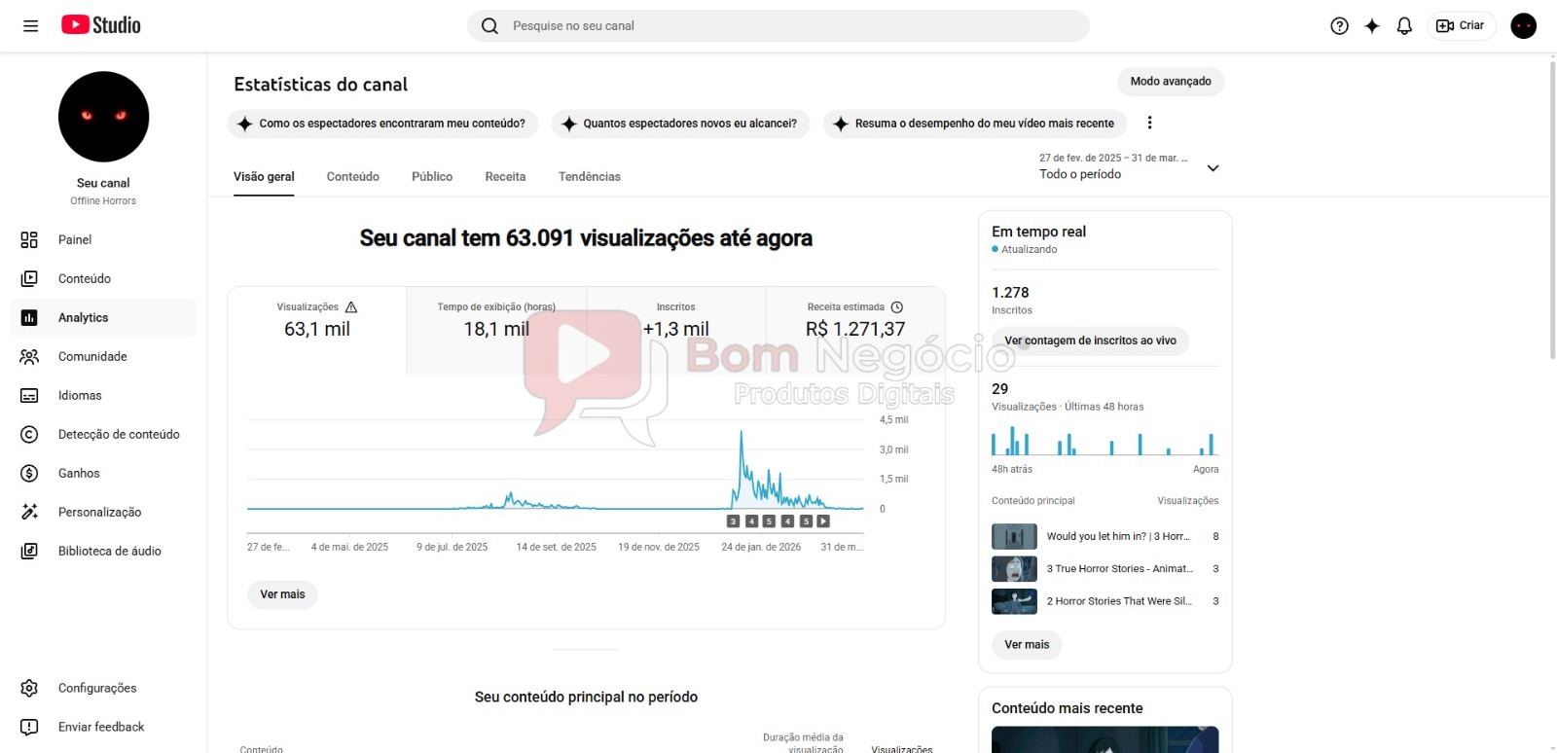Expand the date range period dropdown
The image size is (1557, 753).
[x=1213, y=168]
